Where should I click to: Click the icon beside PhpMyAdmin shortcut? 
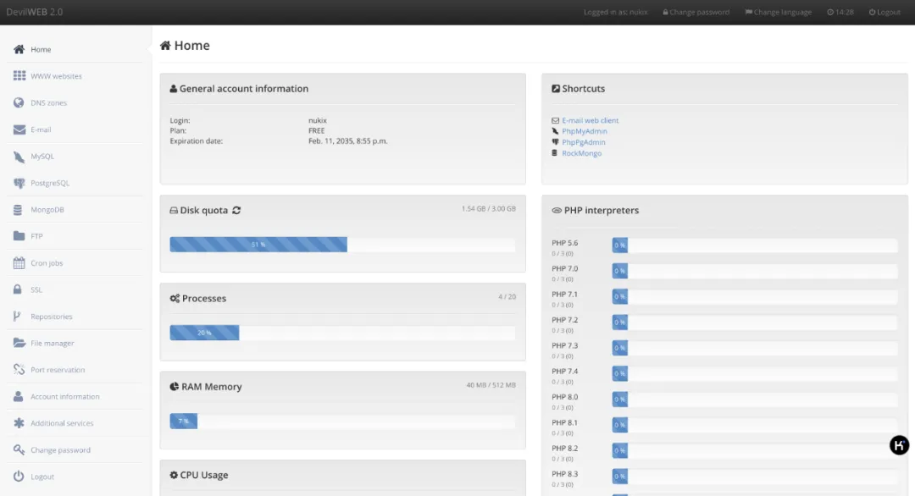click(555, 131)
